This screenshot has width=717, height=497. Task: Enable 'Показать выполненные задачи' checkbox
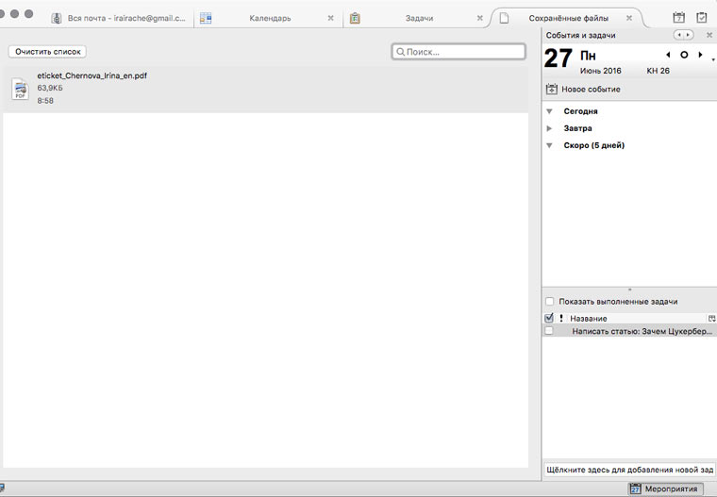[x=549, y=302]
